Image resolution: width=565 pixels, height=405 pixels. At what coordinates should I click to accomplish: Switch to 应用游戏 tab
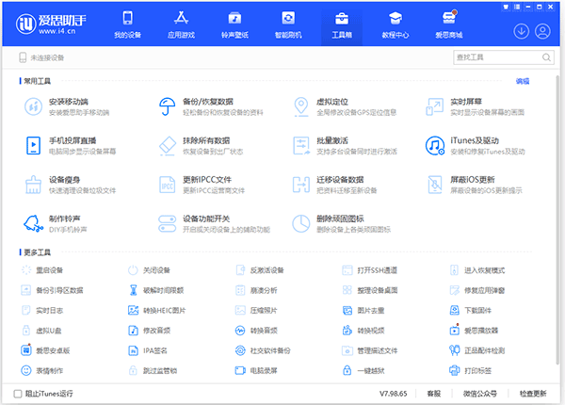tap(181, 24)
